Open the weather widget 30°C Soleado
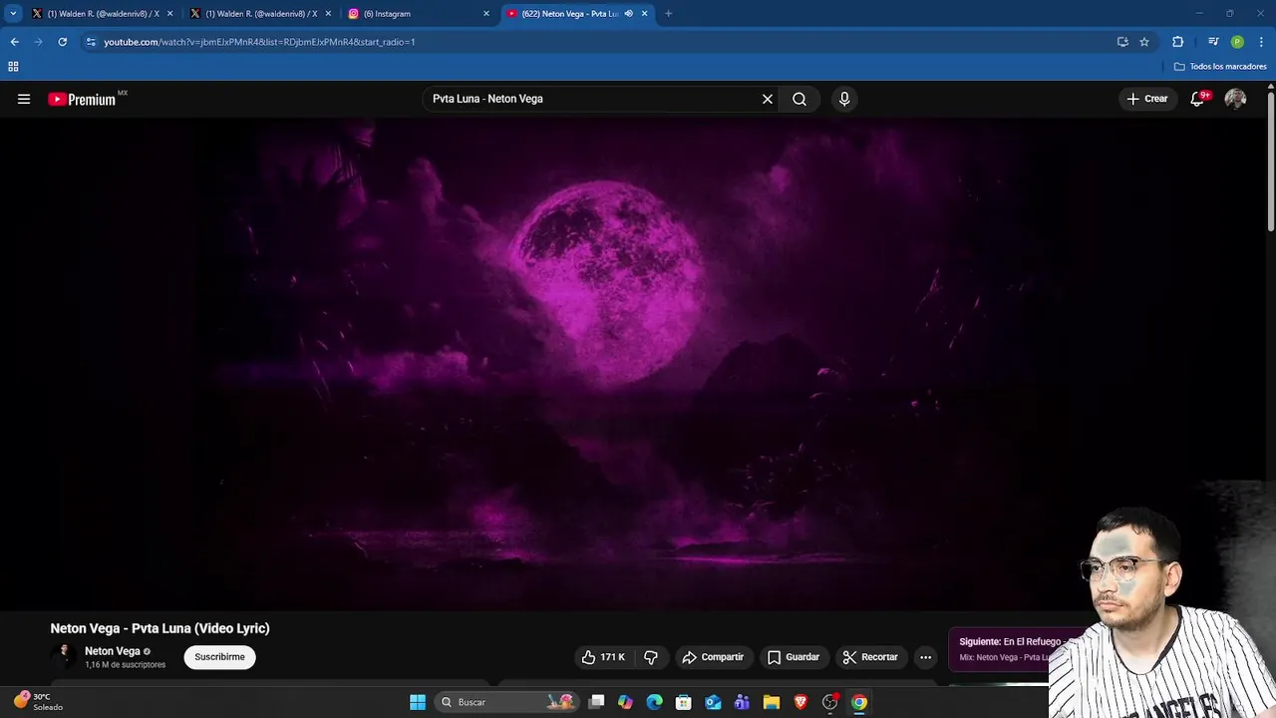 [x=38, y=702]
